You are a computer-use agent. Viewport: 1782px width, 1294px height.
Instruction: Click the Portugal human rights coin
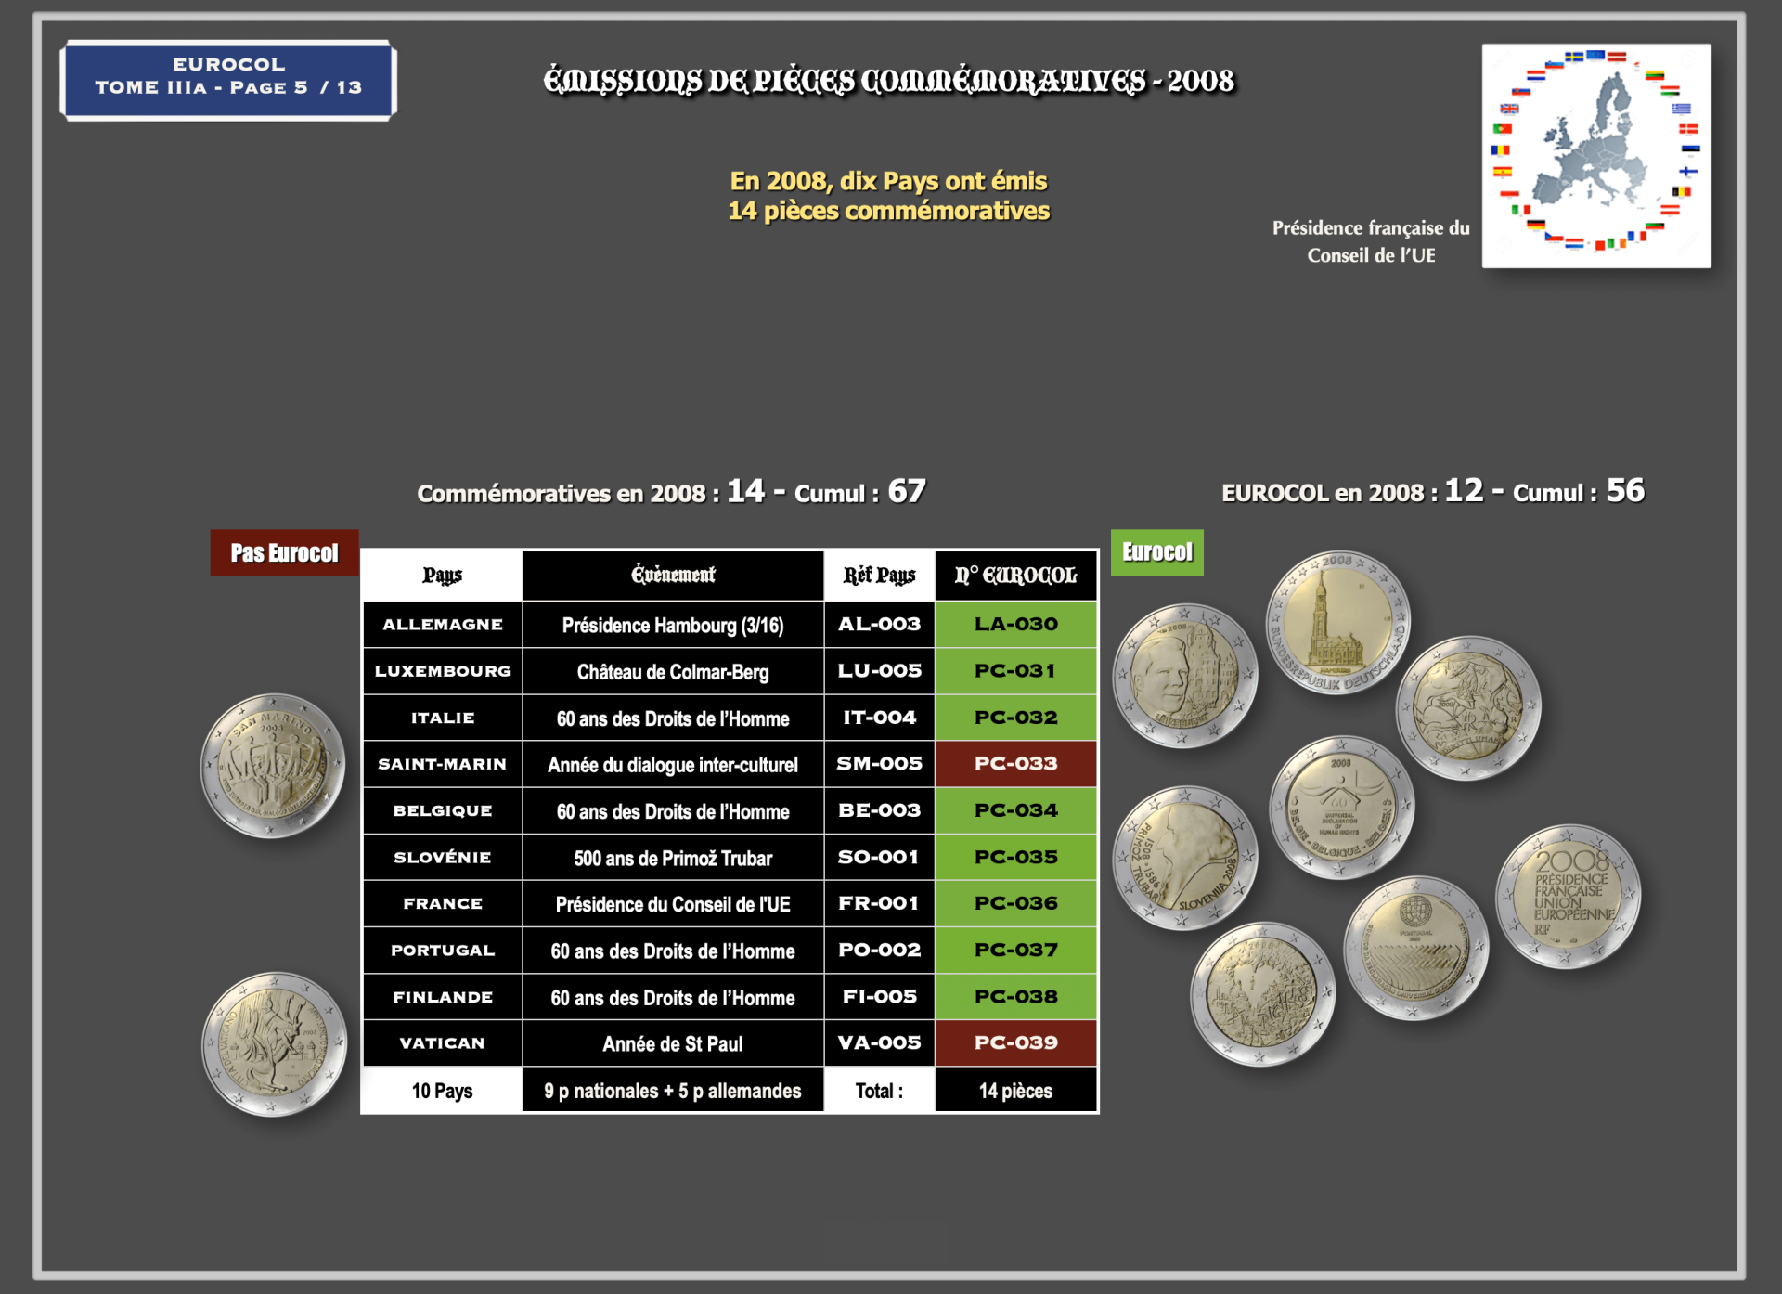pos(1416,948)
